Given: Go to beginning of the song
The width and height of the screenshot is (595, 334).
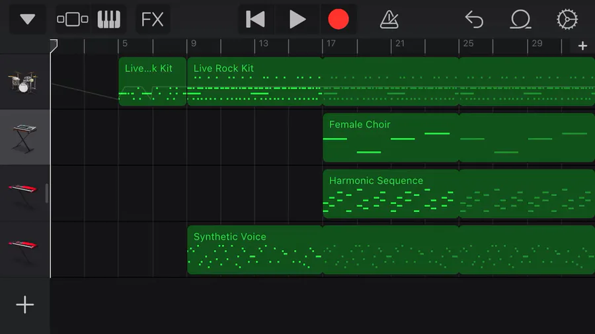Looking at the screenshot, I should coord(255,19).
